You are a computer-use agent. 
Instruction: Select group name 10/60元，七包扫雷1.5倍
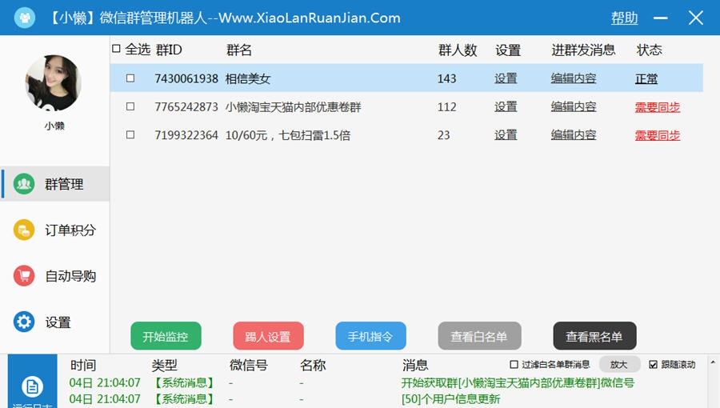(x=287, y=135)
